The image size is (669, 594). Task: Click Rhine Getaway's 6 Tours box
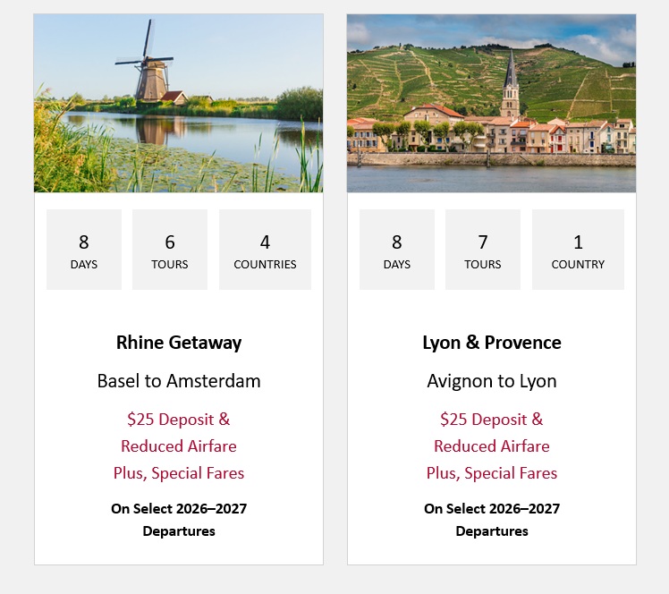pyautogui.click(x=170, y=250)
